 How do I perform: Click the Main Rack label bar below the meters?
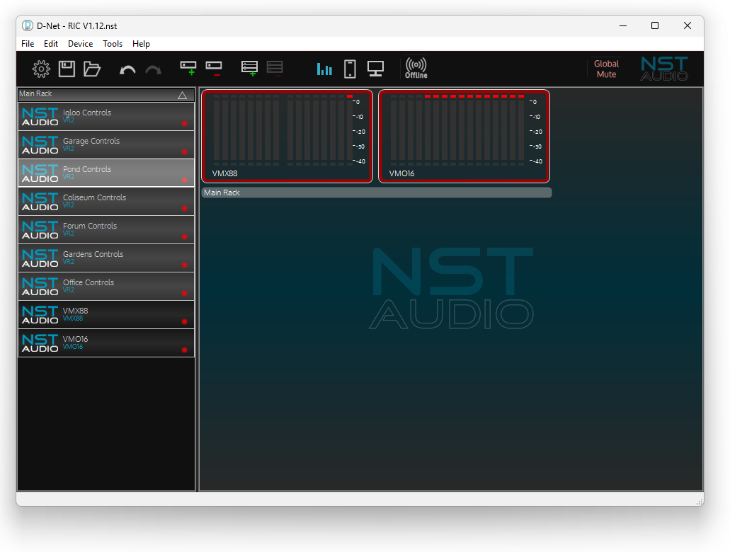376,192
